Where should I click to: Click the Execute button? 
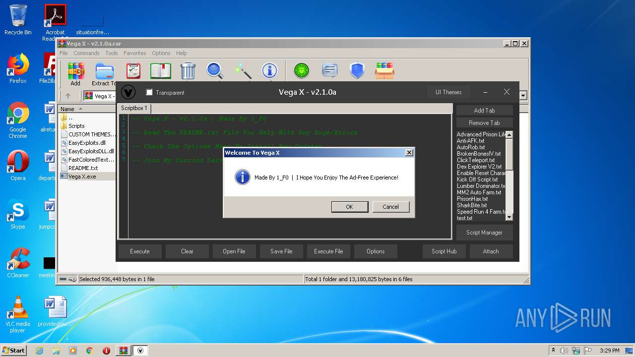[x=140, y=251]
